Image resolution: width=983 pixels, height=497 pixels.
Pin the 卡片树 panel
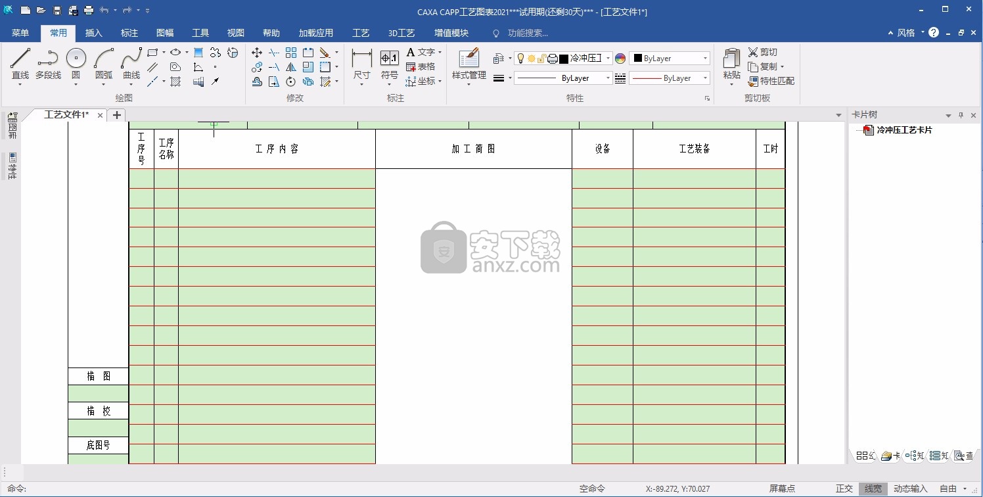coord(961,115)
